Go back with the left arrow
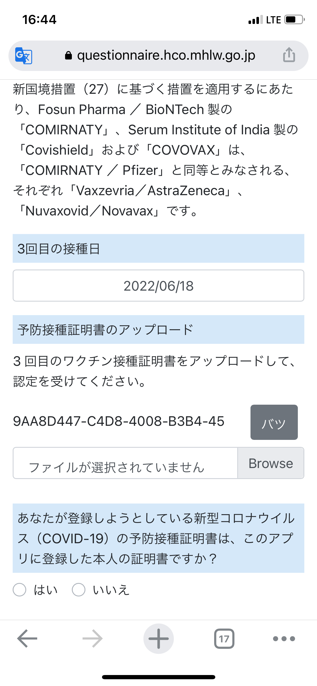Screen dimensions: 317x686 point(27,638)
